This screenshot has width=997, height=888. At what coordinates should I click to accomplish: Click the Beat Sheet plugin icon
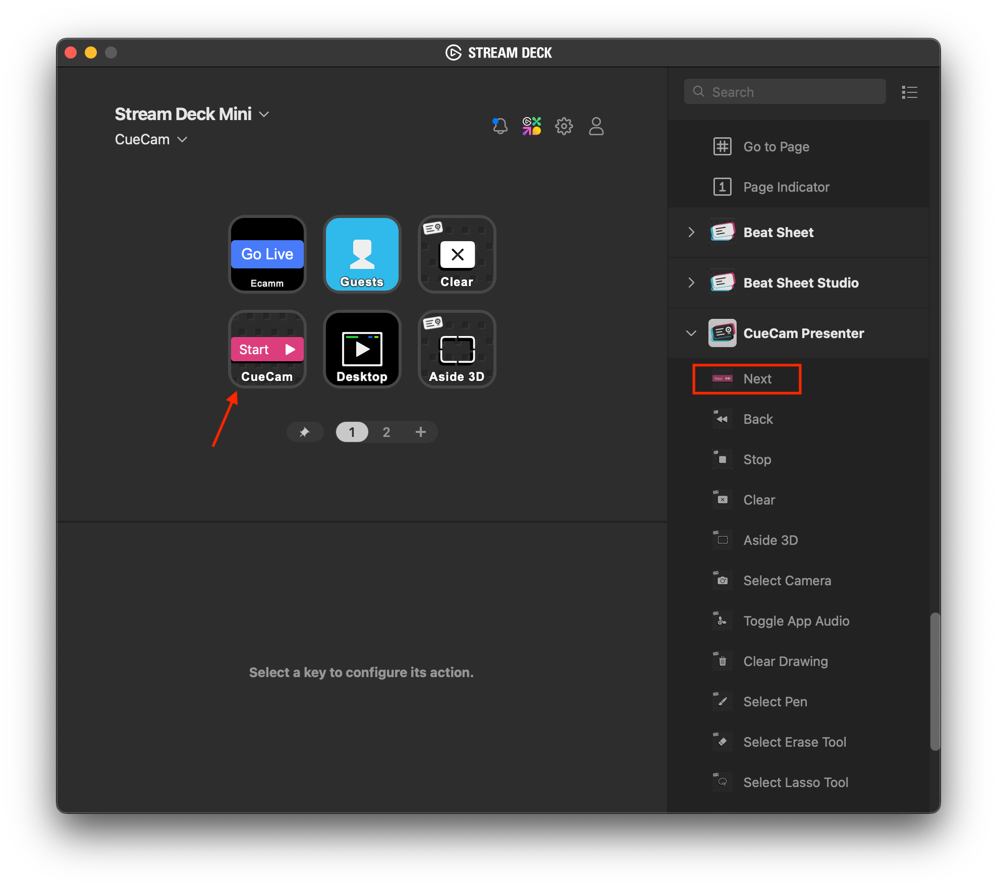pyautogui.click(x=722, y=232)
